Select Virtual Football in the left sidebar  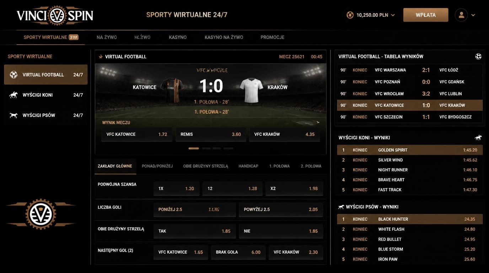46,75
